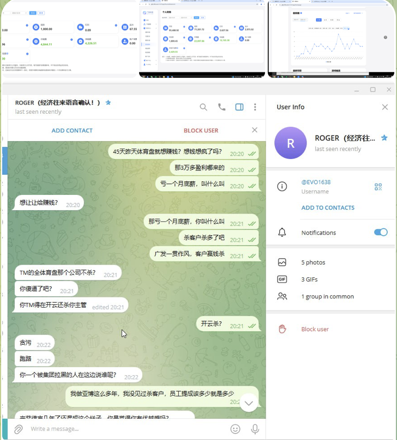Click the GIF icon in User Info
Screen dimensions: 397x440
click(282, 279)
